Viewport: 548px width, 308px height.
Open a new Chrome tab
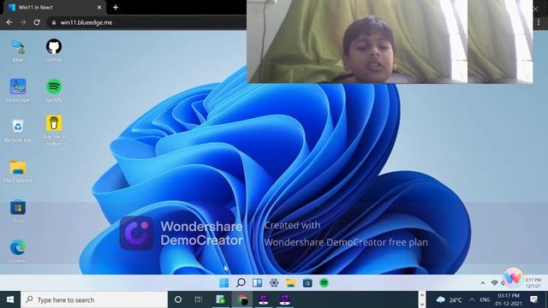116,8
